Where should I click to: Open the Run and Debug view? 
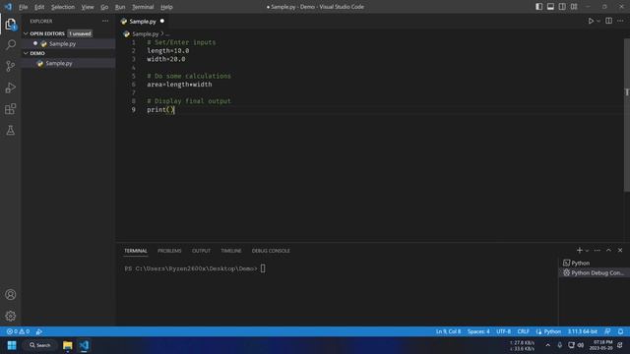[11, 88]
